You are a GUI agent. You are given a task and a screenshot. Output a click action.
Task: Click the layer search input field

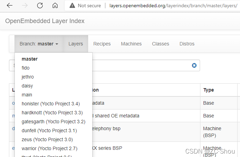pyautogui.click(x=104, y=65)
